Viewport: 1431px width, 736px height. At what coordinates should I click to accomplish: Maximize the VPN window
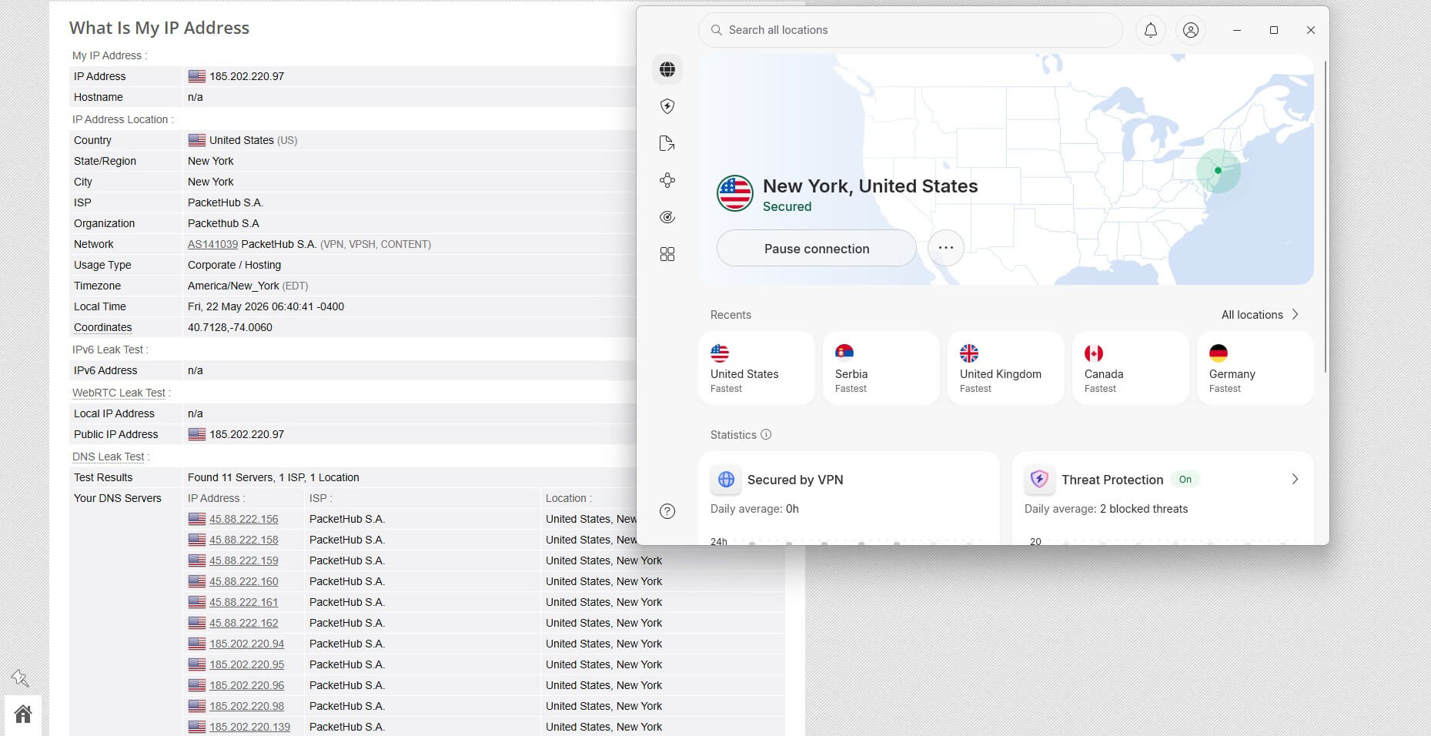click(1274, 30)
